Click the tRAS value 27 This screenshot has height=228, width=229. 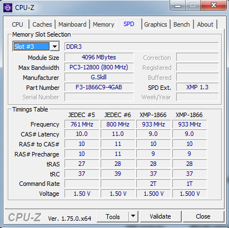(82, 164)
